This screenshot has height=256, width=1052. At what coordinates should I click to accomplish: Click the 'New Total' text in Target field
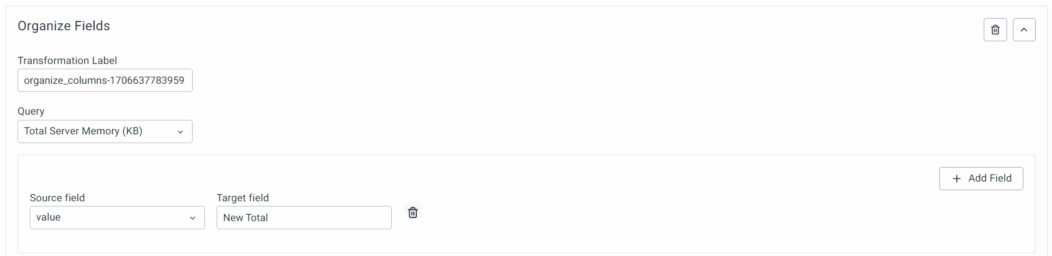click(245, 218)
